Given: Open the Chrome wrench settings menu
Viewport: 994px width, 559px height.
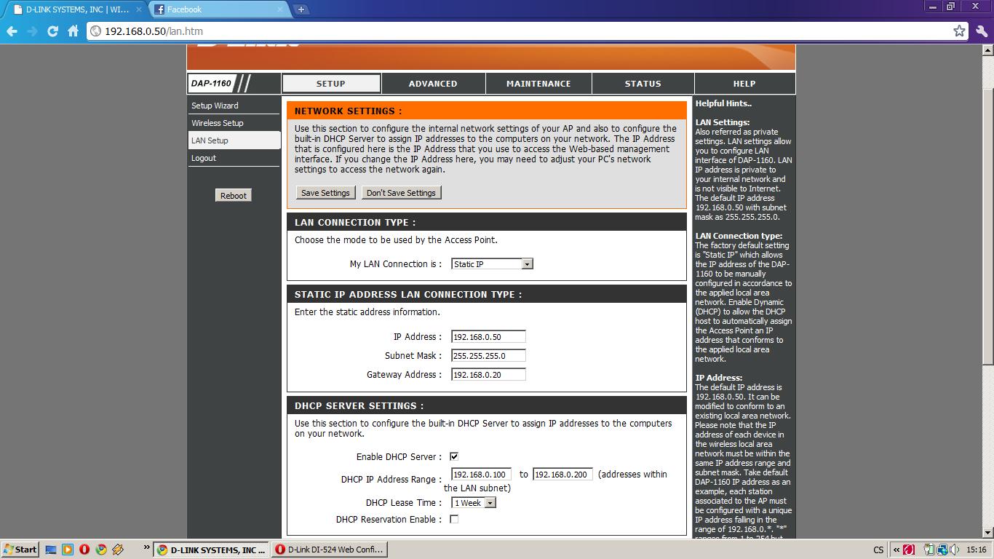Looking at the screenshot, I should click(981, 31).
